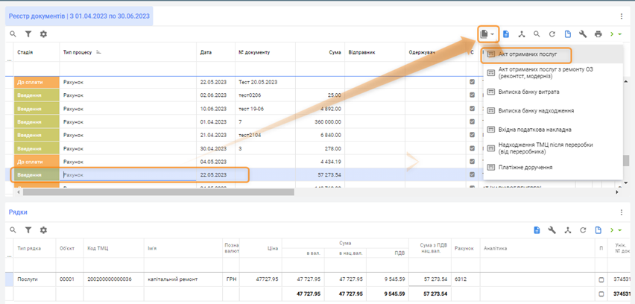Image resolution: width=635 pixels, height=304 pixels.
Task: Select 'Акт отриманих послуг' from the menu
Action: 528,55
